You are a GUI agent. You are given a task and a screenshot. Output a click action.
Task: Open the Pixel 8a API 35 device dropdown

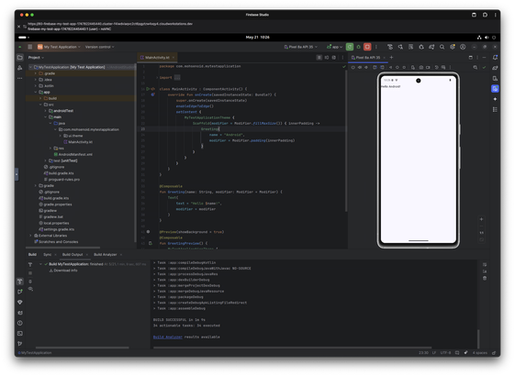tap(301, 47)
